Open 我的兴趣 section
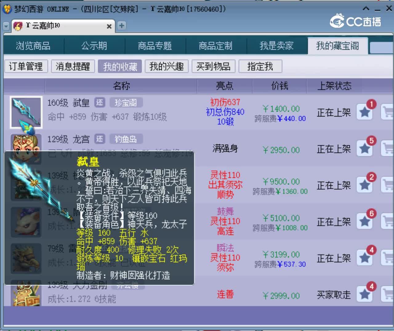Viewport: 394px width, 331px height. pyautogui.click(x=167, y=66)
